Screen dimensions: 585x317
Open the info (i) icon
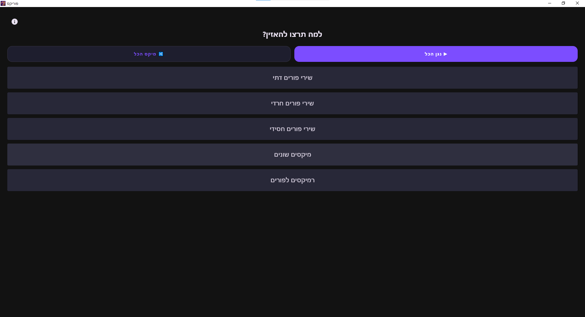click(15, 22)
